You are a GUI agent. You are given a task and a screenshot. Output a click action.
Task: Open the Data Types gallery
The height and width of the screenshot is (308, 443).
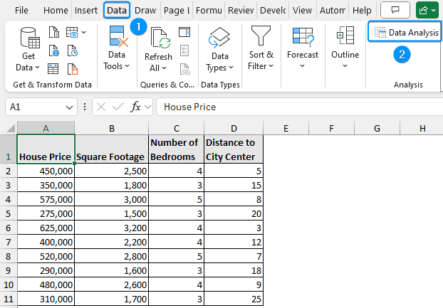pyautogui.click(x=220, y=49)
